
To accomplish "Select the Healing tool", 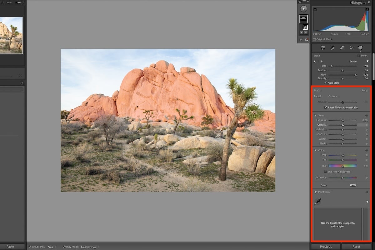I will click(342, 47).
